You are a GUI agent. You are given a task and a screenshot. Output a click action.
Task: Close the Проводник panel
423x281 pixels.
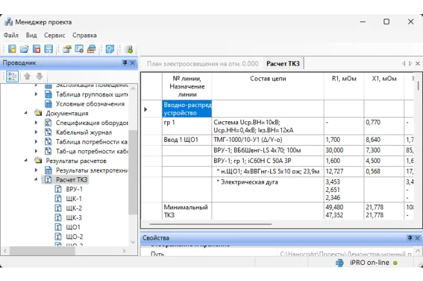click(x=132, y=63)
